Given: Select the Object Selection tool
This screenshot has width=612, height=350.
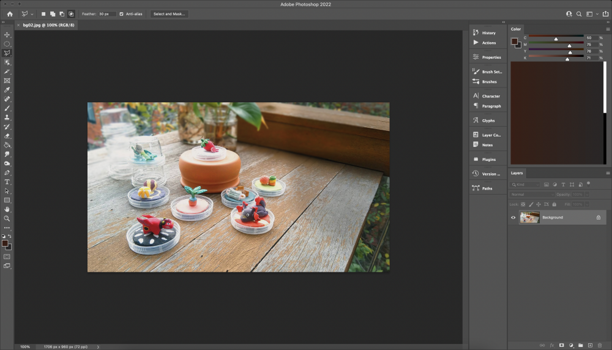Looking at the screenshot, I should (7, 62).
